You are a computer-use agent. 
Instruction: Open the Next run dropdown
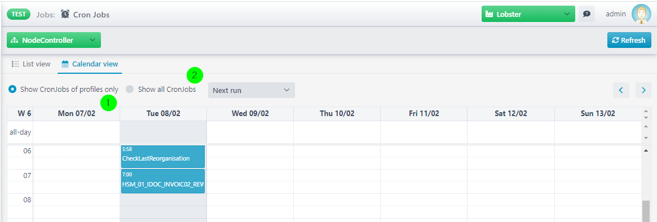point(252,90)
